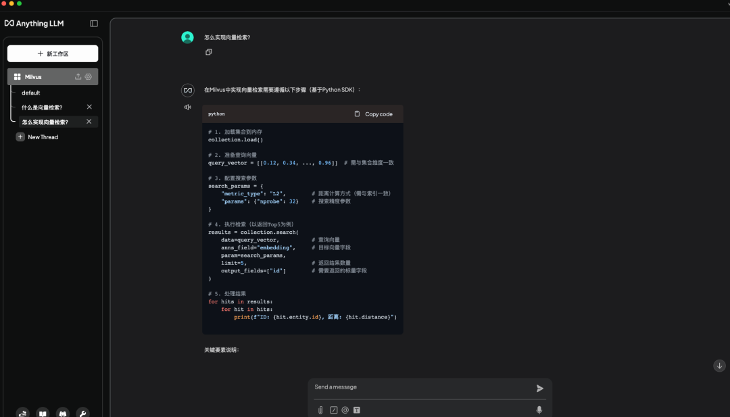Send the message with paper plane icon

click(539, 389)
